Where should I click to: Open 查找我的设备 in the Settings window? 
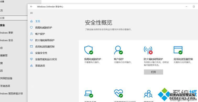click(x=6, y=78)
